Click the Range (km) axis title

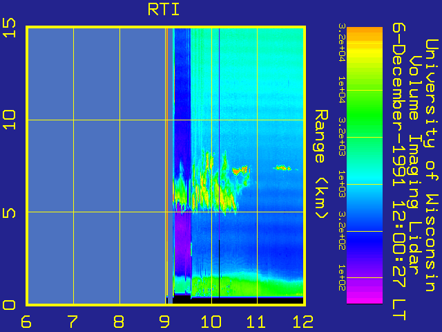point(321,164)
